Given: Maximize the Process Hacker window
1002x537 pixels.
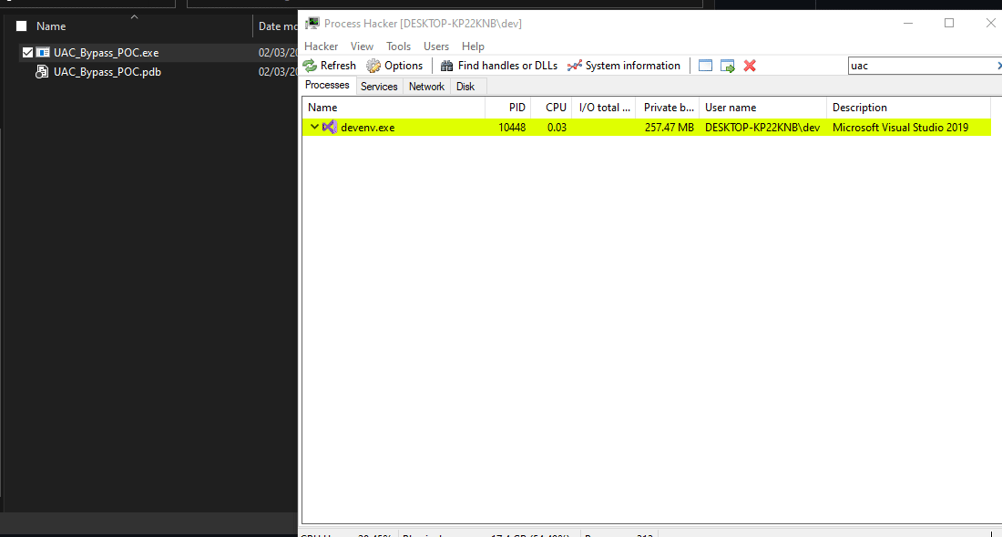Looking at the screenshot, I should [x=949, y=23].
